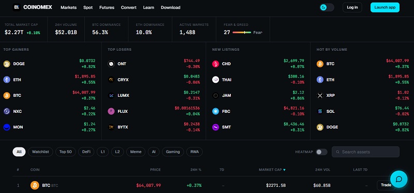Click the $2,699.79 CHD price
Image resolution: width=414 pixels, height=193 pixels.
pyautogui.click(x=293, y=61)
